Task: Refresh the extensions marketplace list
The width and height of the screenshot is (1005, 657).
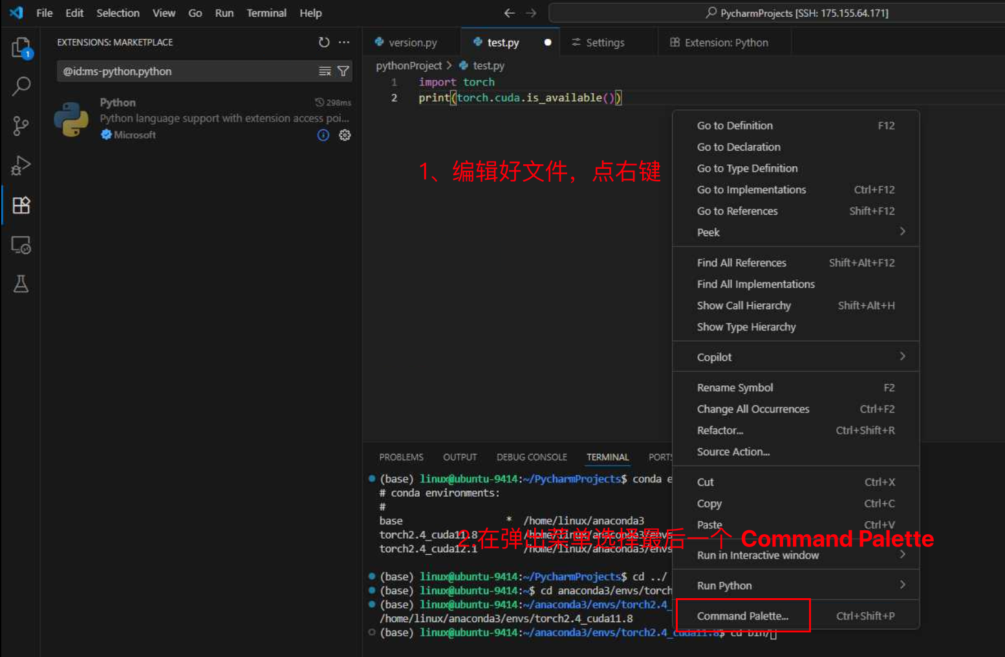Action: (324, 42)
